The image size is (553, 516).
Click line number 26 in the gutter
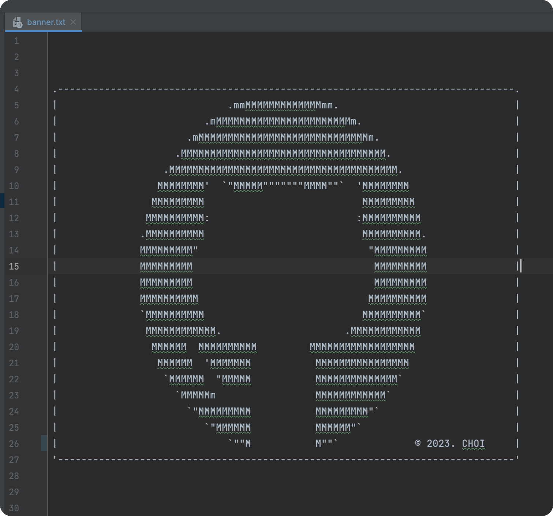(x=14, y=443)
